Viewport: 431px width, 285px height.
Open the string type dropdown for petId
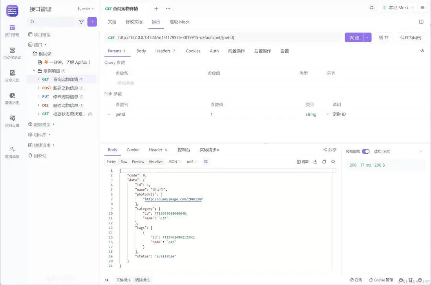coord(317,114)
